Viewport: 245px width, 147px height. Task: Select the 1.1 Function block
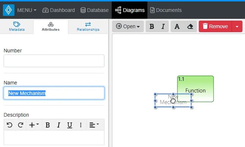196,89
